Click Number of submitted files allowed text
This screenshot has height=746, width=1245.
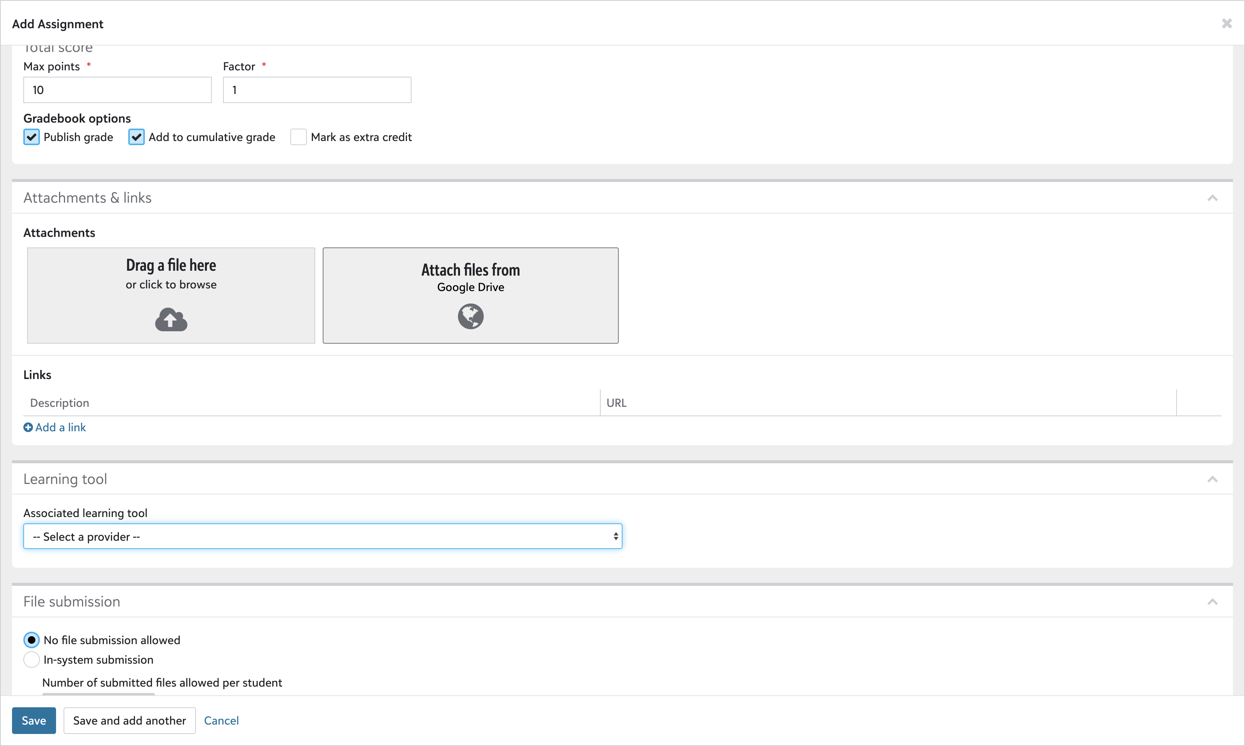(x=162, y=683)
